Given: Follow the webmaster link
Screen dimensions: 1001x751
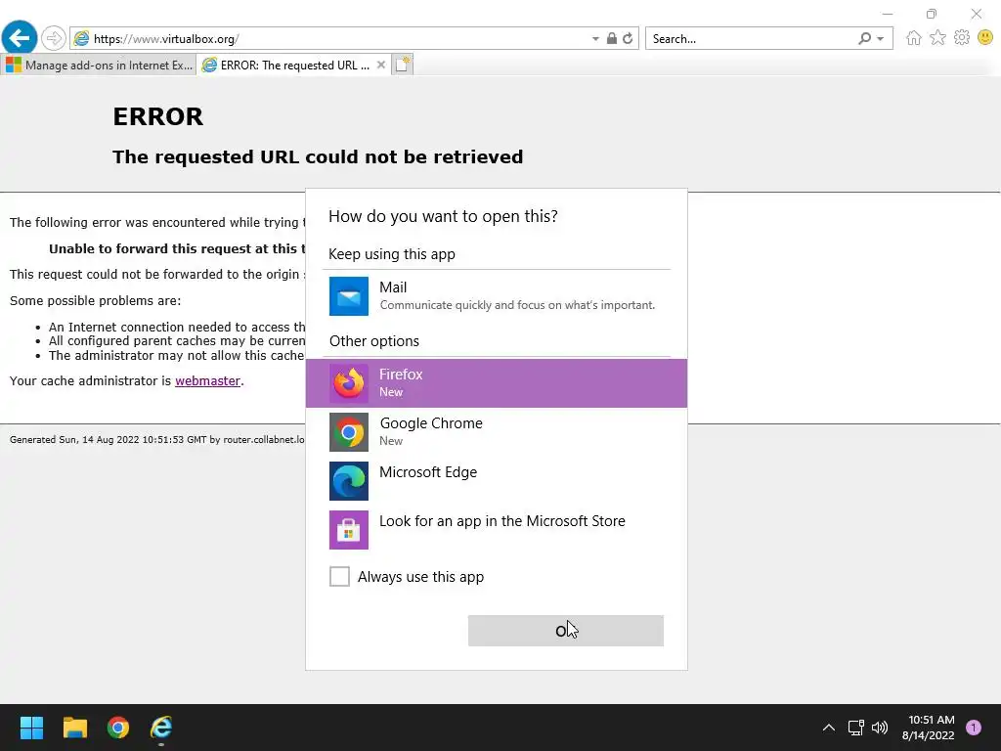Looking at the screenshot, I should (207, 381).
